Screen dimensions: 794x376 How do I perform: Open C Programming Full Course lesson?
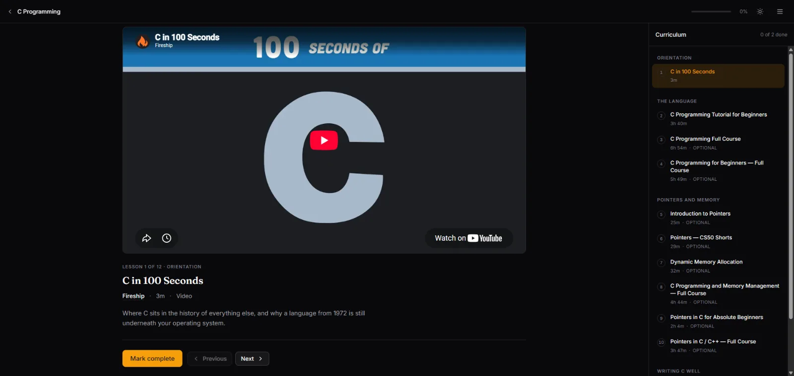[x=718, y=143]
